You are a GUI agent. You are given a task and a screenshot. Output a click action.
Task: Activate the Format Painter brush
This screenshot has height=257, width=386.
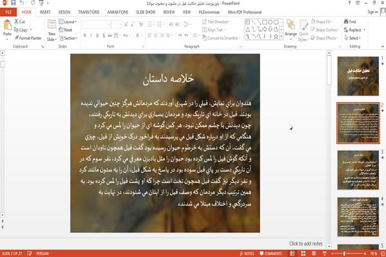click(x=28, y=38)
